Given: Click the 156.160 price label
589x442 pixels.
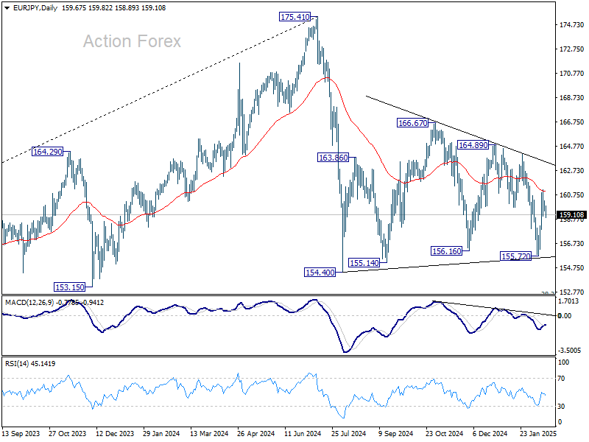Looking at the screenshot, I should click(x=446, y=251).
